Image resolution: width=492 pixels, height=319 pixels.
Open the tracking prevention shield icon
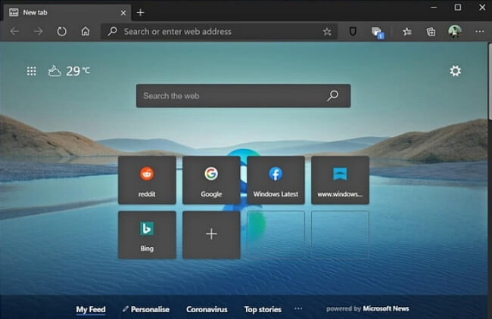[x=353, y=31]
